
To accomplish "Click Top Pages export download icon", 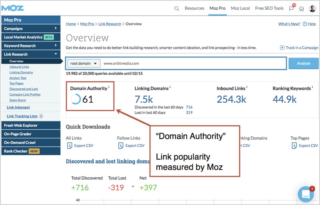I will 294,145.
